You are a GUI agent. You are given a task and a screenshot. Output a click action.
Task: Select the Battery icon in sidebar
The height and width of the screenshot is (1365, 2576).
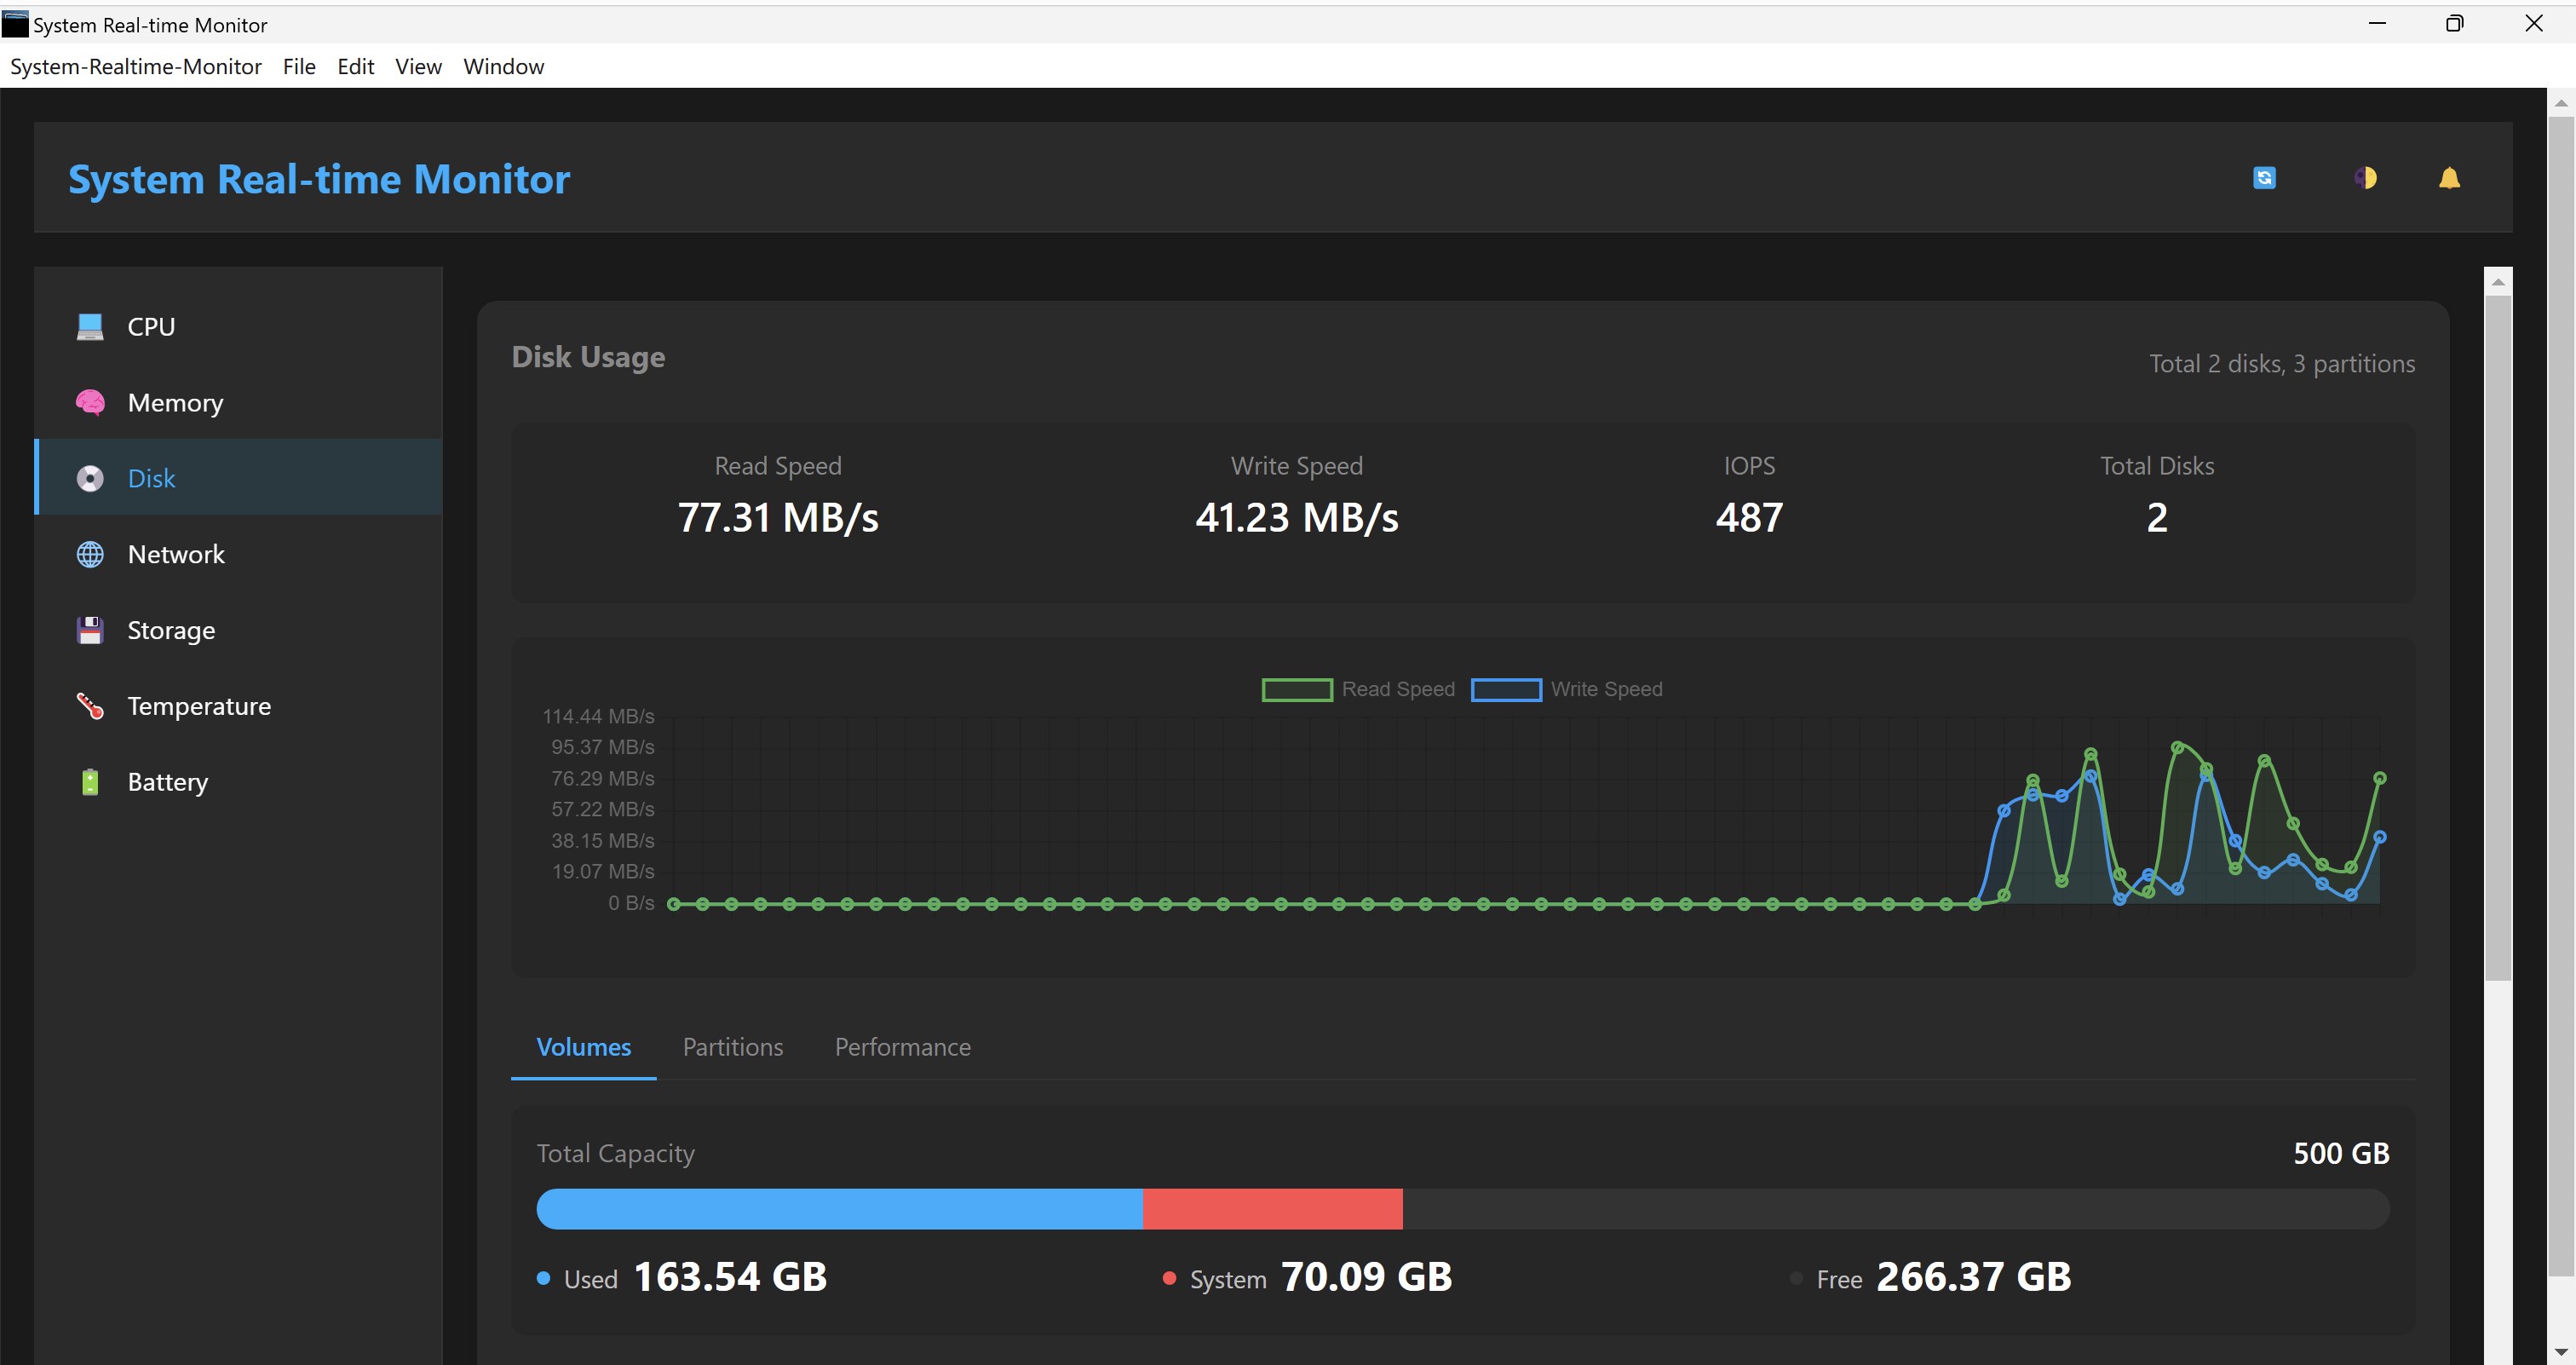(90, 782)
